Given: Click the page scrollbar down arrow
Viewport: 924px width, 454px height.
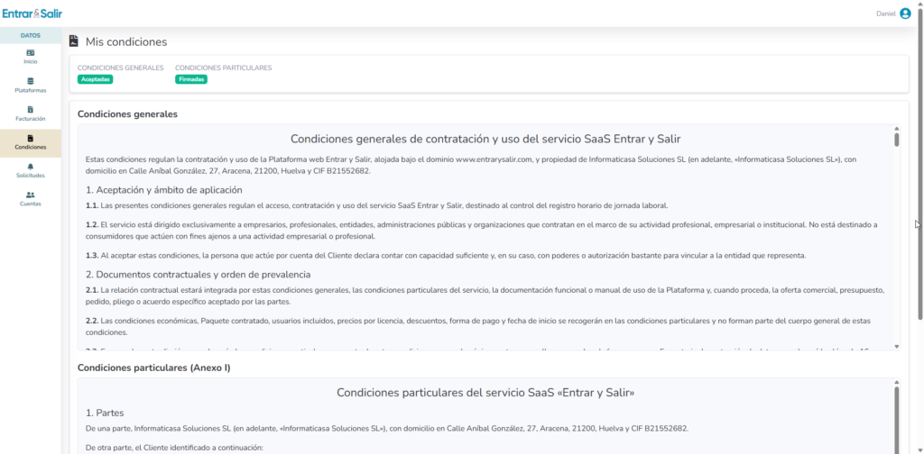Looking at the screenshot, I should coord(919,449).
